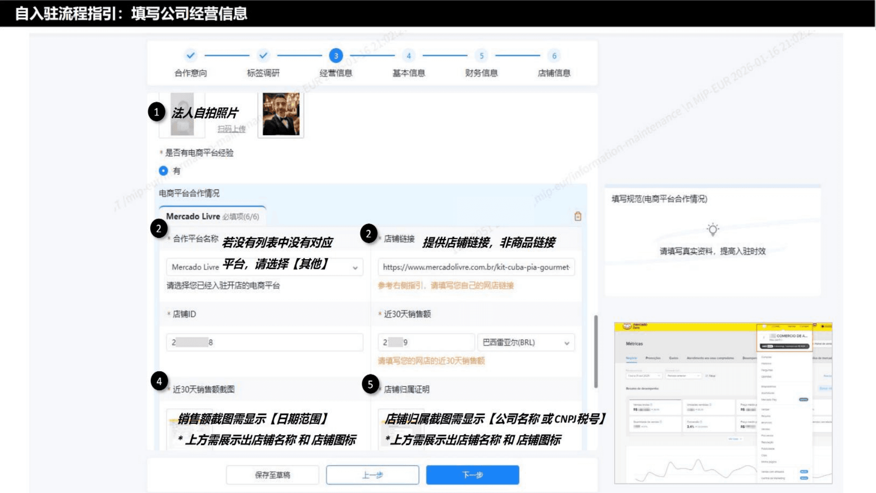Click the 保存至草稿 button

[272, 475]
